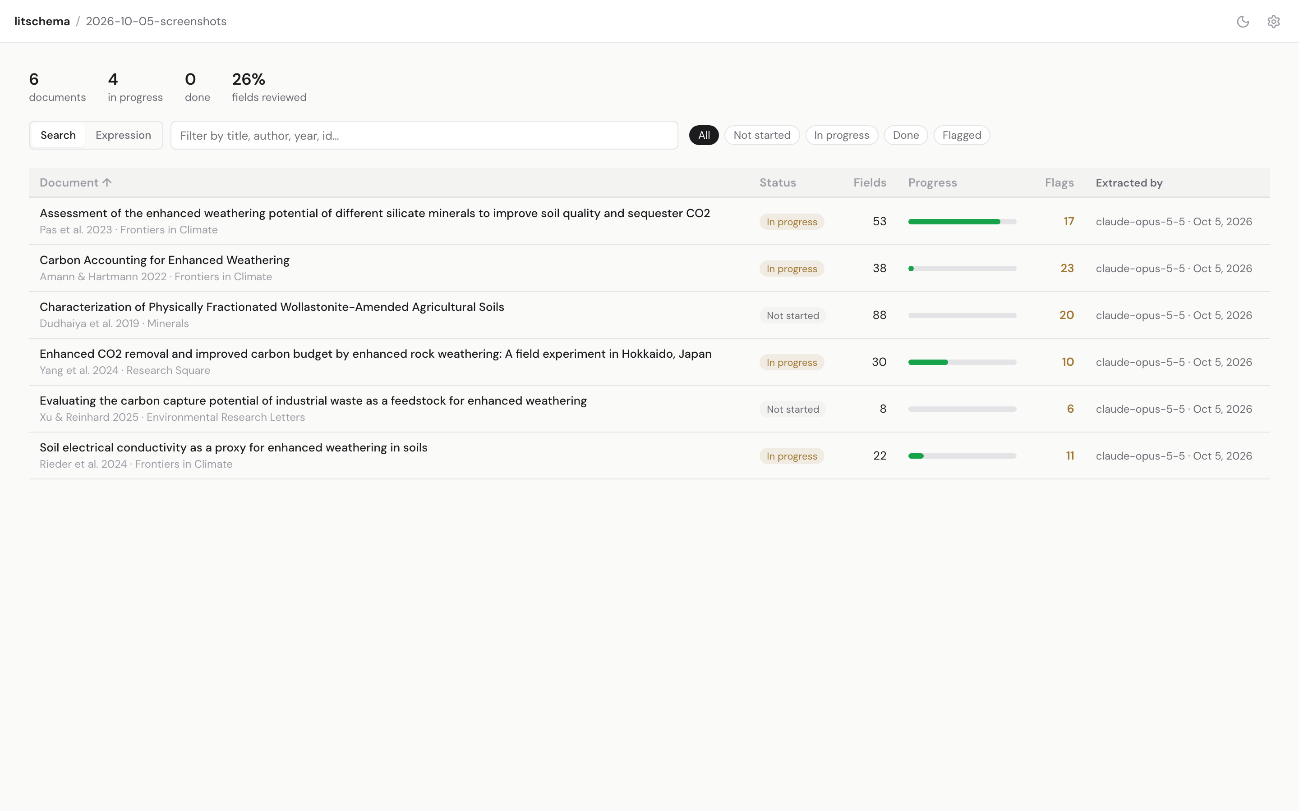1299x811 pixels.
Task: Show only Flagged documents
Action: (x=961, y=135)
